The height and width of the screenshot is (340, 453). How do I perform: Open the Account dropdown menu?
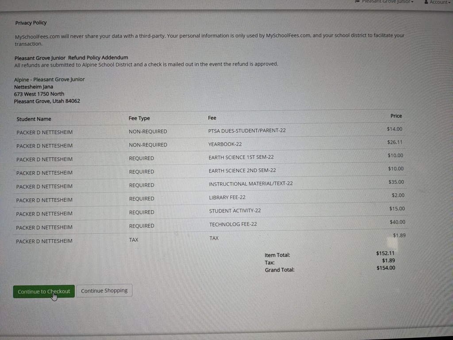coord(439,2)
